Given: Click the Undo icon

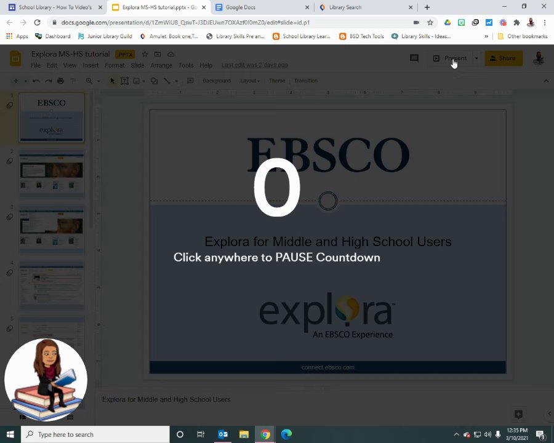Looking at the screenshot, I should (x=36, y=81).
